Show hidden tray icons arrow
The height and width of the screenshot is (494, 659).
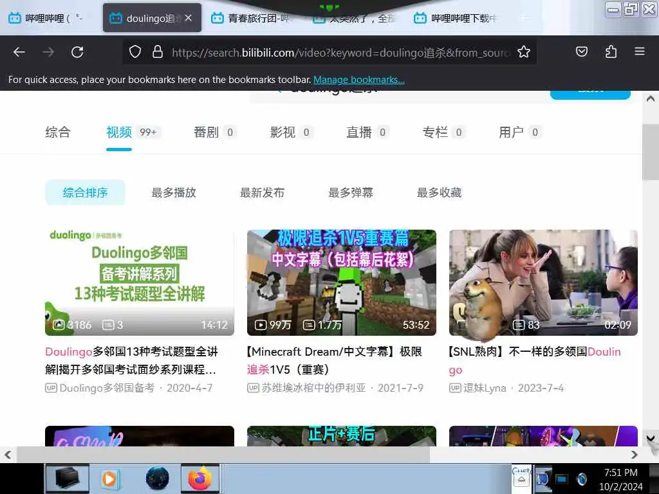pyautogui.click(x=521, y=479)
